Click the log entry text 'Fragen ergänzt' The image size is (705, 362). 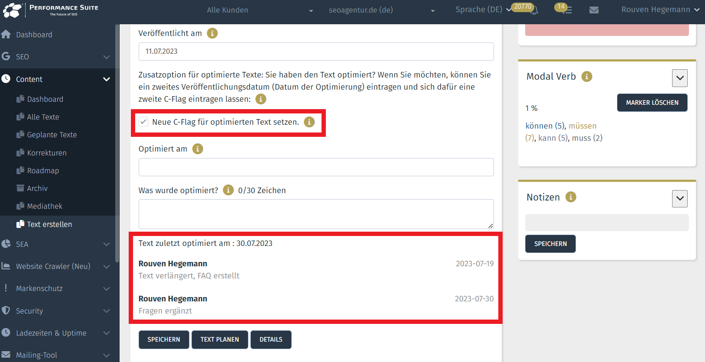coord(165,311)
